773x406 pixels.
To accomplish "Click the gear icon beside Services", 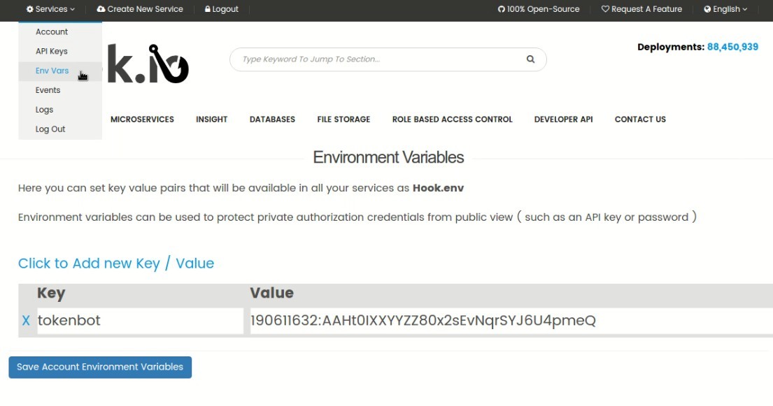I will (29, 9).
